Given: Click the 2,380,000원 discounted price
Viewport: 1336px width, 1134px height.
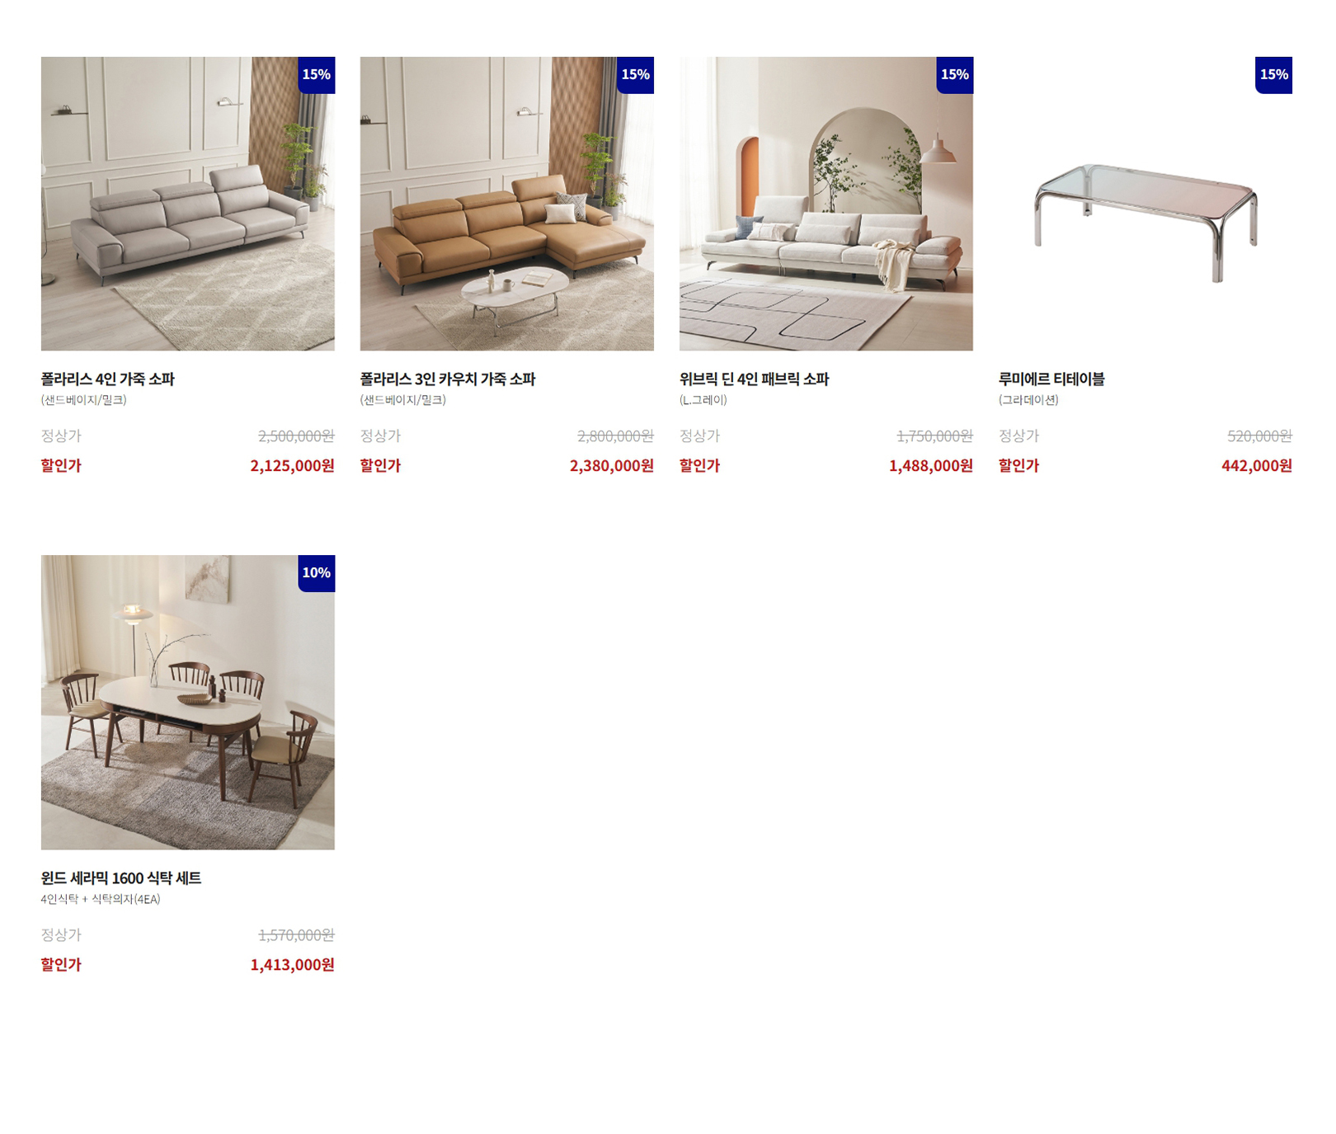Looking at the screenshot, I should pos(612,466).
